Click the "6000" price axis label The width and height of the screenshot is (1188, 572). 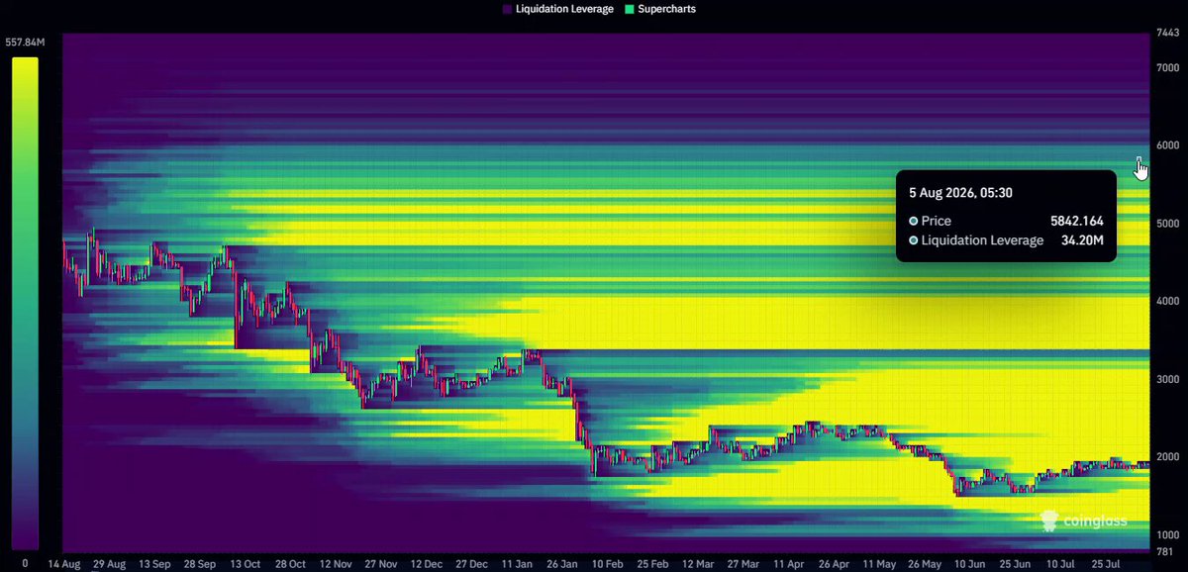[x=1169, y=145]
